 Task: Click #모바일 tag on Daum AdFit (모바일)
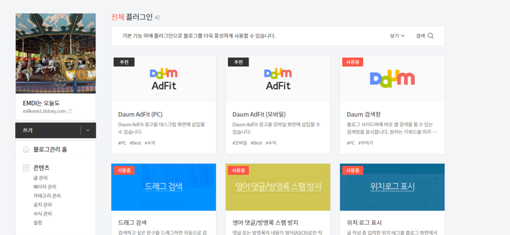(240, 143)
